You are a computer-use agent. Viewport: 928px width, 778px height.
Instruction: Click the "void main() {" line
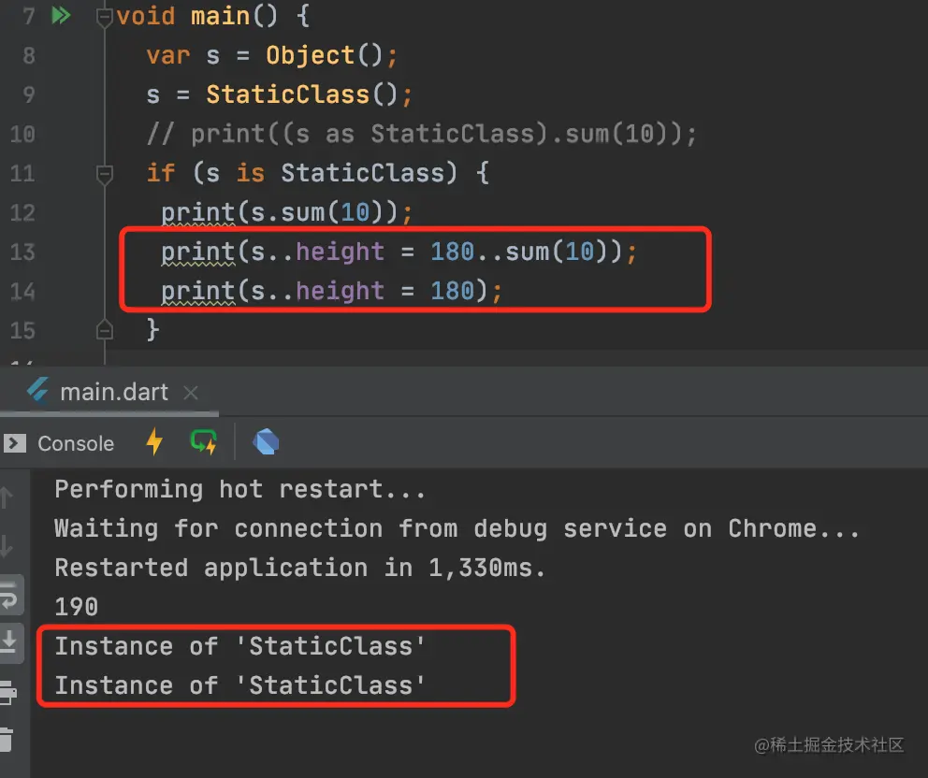pos(212,16)
